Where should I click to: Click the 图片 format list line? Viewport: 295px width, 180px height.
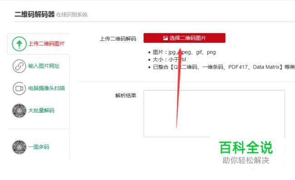184,52
